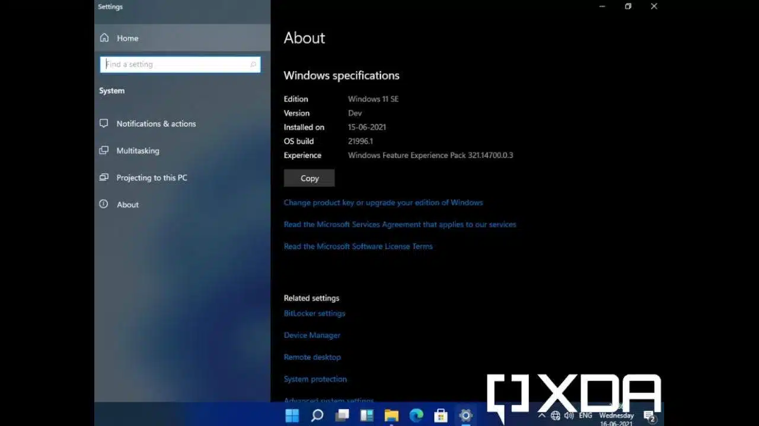759x426 pixels.
Task: Open Task View from the taskbar
Action: pyautogui.click(x=342, y=415)
